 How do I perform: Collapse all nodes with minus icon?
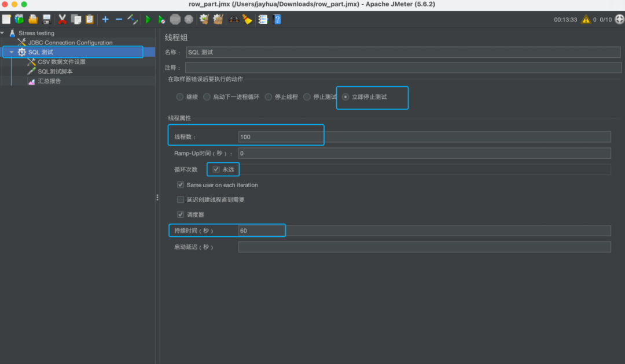119,19
